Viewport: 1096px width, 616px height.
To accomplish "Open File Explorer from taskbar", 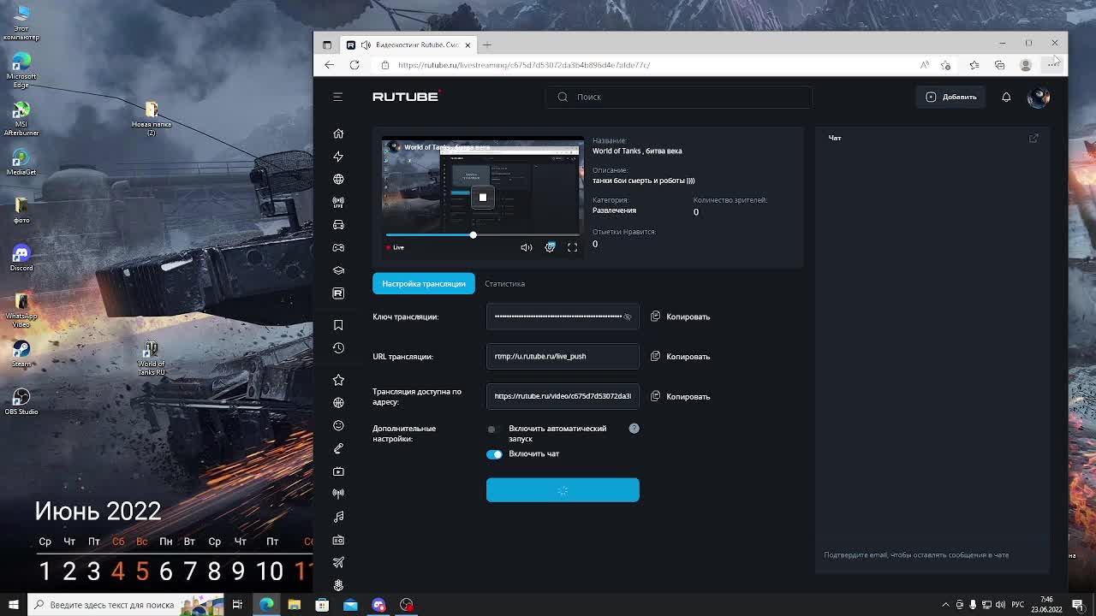I will point(294,605).
